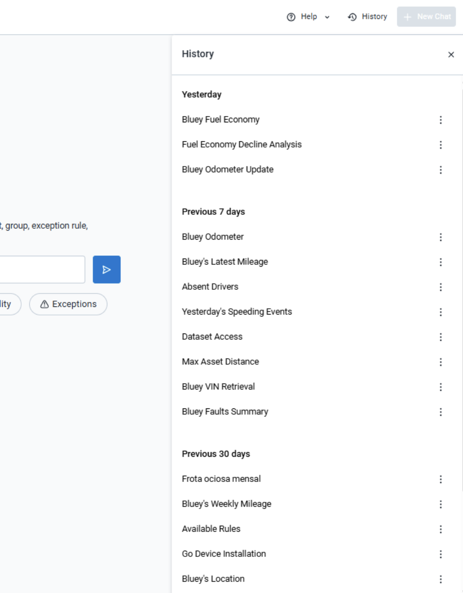Click inside the chat message input box
Screen dimensions: 463x593
click(x=43, y=269)
